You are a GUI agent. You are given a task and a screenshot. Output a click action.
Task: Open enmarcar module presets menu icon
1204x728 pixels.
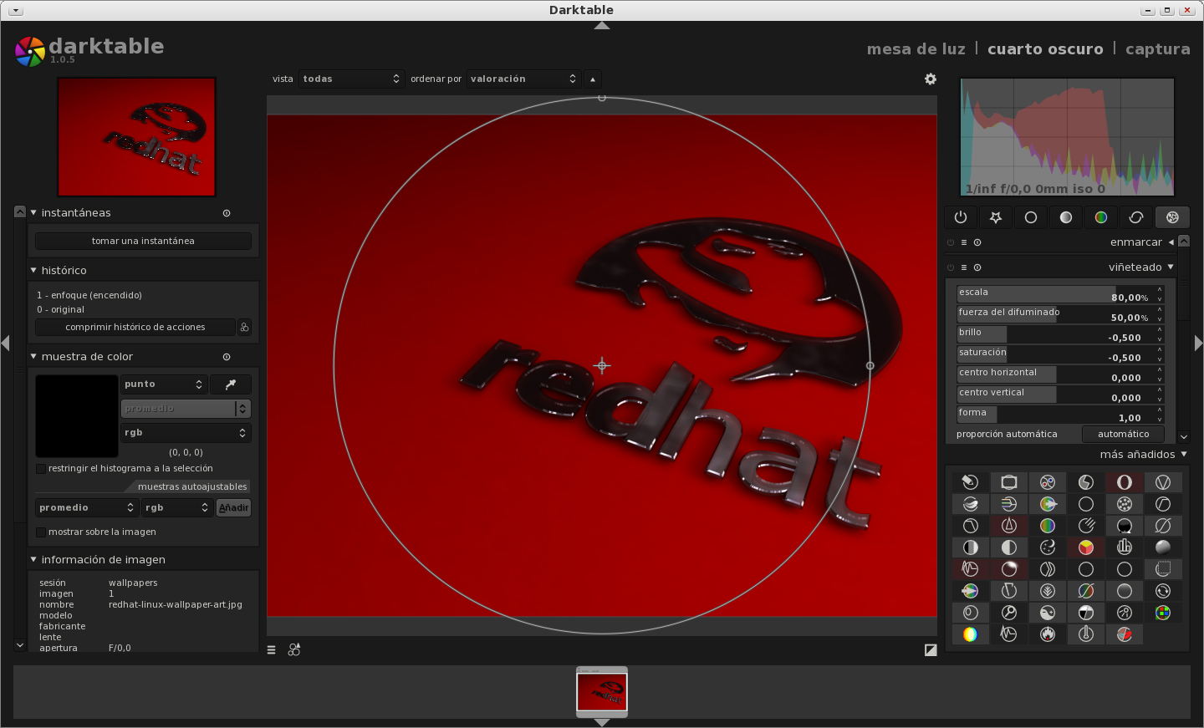(964, 242)
